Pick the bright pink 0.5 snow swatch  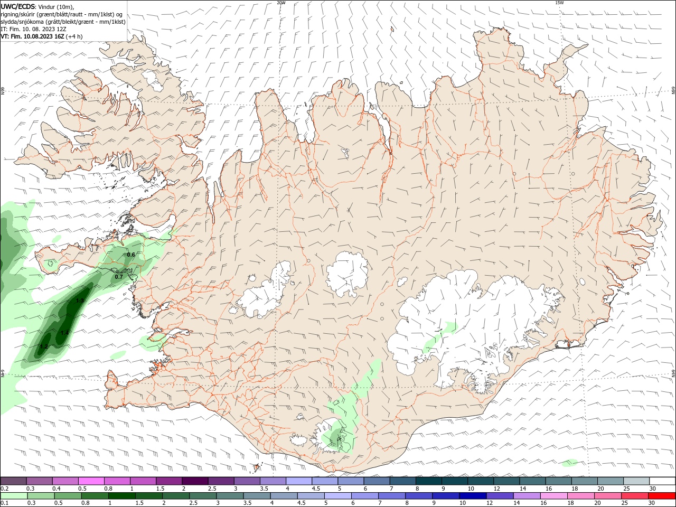click(x=91, y=481)
